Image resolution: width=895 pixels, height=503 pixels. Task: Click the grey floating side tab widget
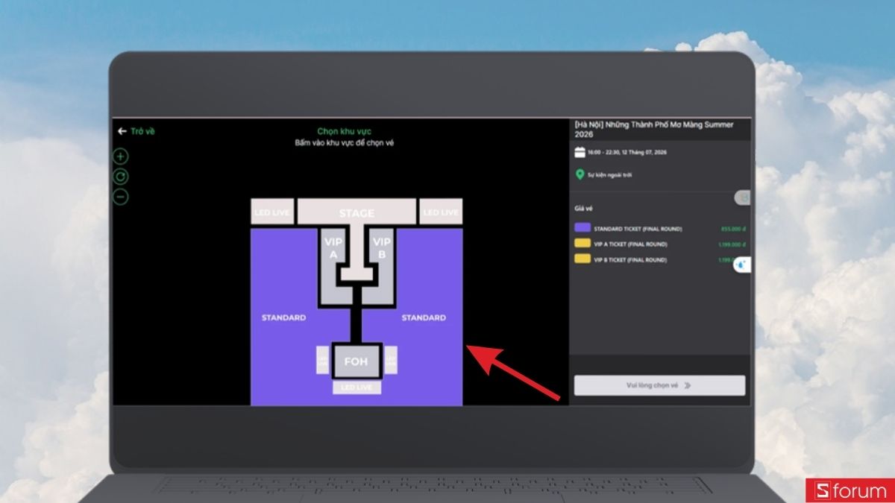pos(742,197)
